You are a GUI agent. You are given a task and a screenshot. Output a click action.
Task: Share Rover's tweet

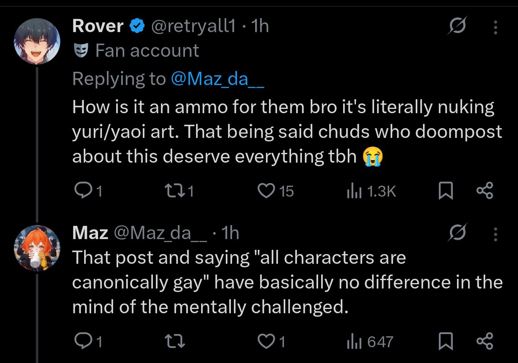tap(484, 190)
